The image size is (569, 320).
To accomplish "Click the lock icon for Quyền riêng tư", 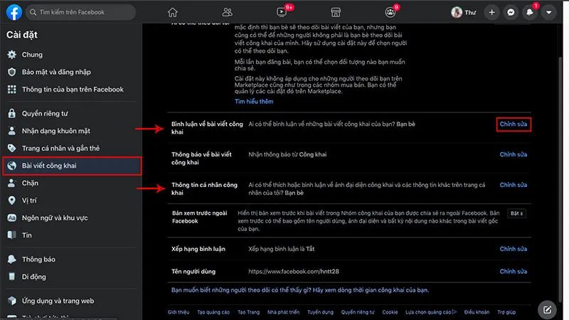I will coord(12,113).
